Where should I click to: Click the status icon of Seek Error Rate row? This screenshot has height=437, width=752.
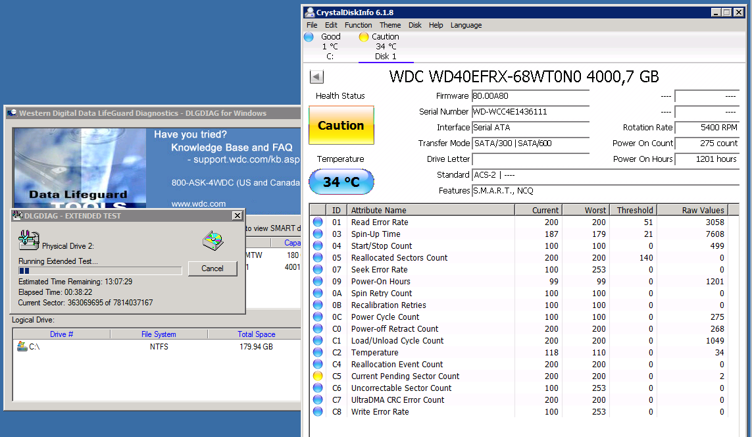point(318,270)
